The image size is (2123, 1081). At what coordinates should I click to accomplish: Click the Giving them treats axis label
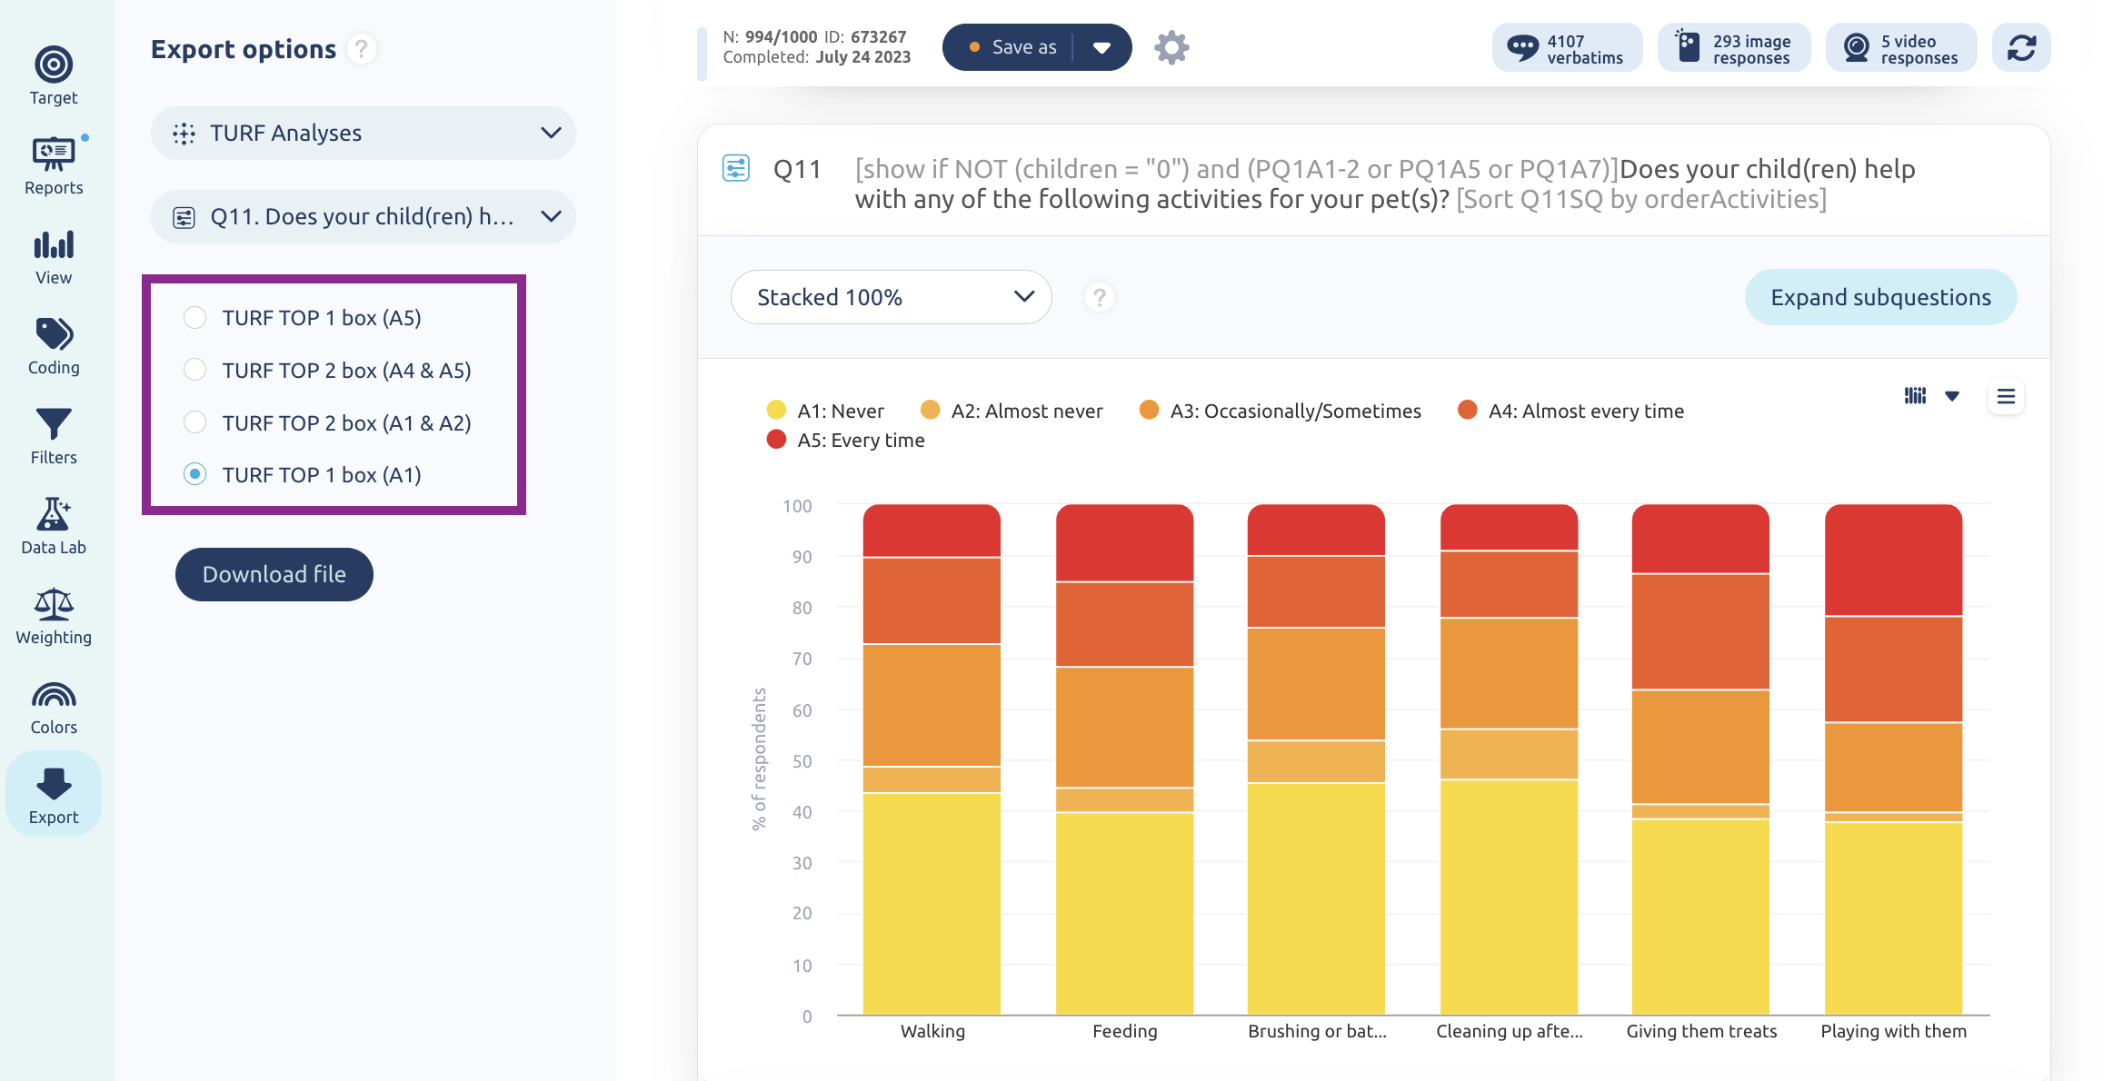click(1701, 1031)
